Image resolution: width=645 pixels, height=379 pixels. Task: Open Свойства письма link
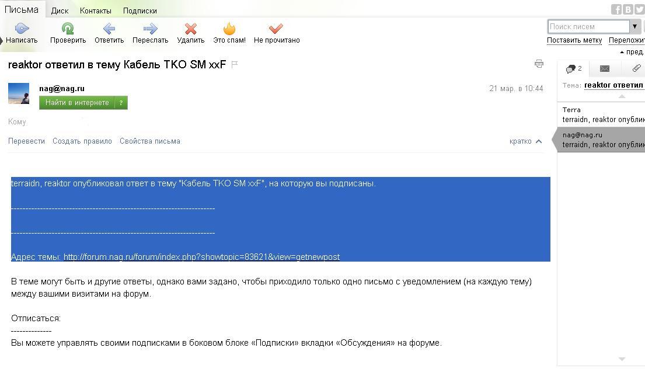[150, 141]
